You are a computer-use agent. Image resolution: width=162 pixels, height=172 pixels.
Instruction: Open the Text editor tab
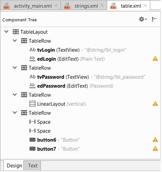(x=33, y=165)
